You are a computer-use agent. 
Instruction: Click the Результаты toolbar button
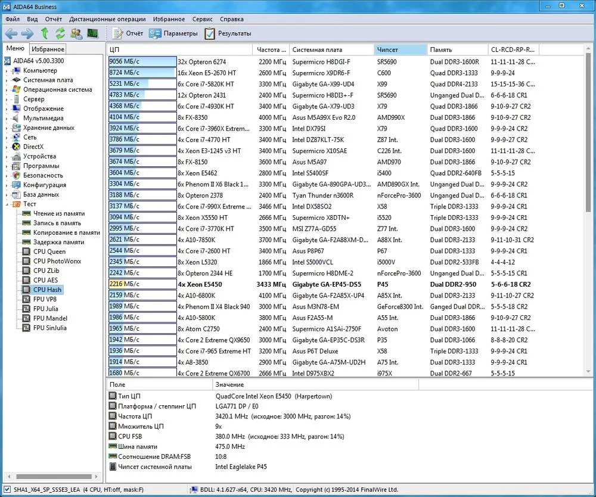[x=228, y=33]
